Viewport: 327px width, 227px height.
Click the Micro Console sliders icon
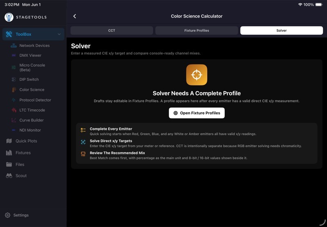[13, 67]
